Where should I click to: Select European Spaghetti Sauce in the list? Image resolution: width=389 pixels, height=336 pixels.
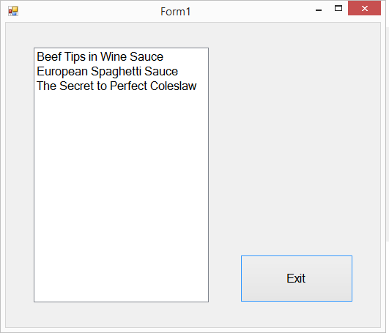(121, 71)
